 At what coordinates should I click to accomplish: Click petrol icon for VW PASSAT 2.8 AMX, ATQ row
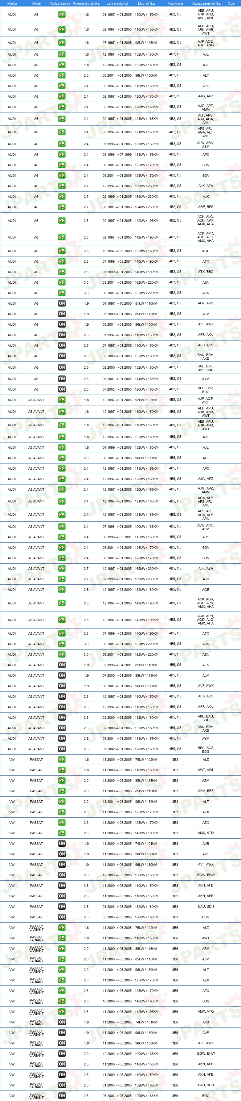(62, 833)
